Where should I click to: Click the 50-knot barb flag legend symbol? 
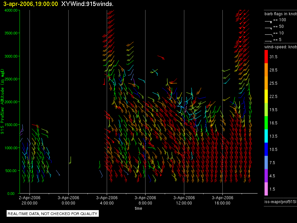tap(268, 28)
